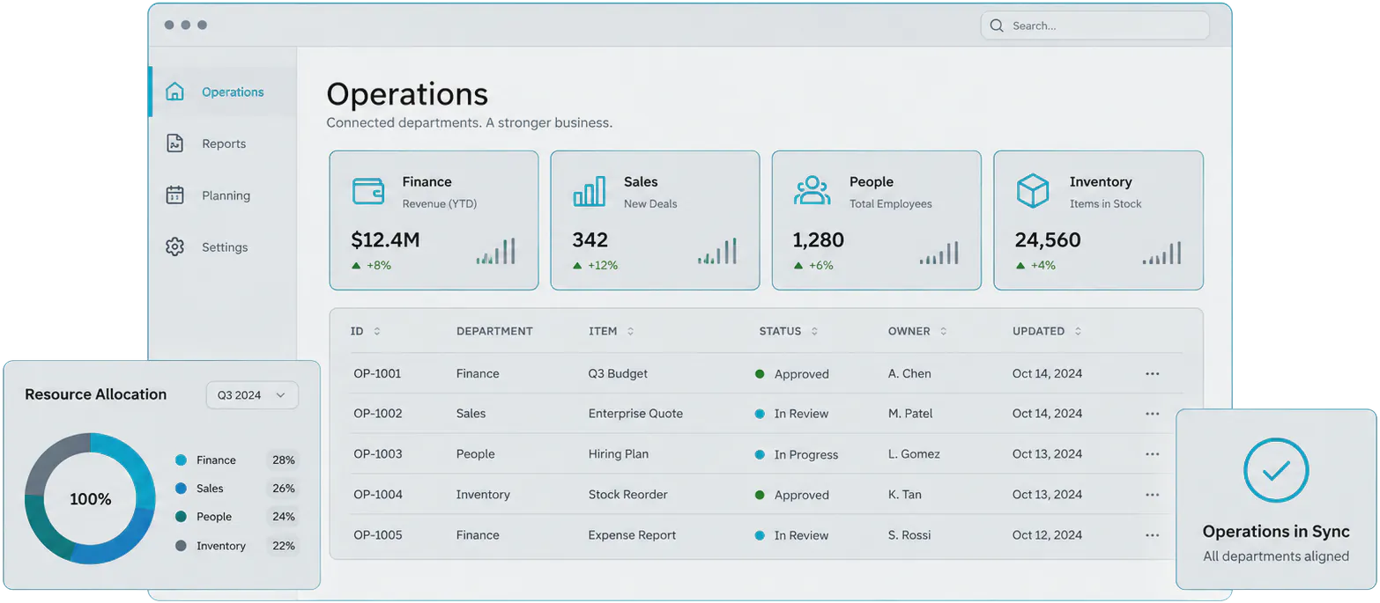
Task: Sort table by Updated column arrows
Action: [1078, 332]
